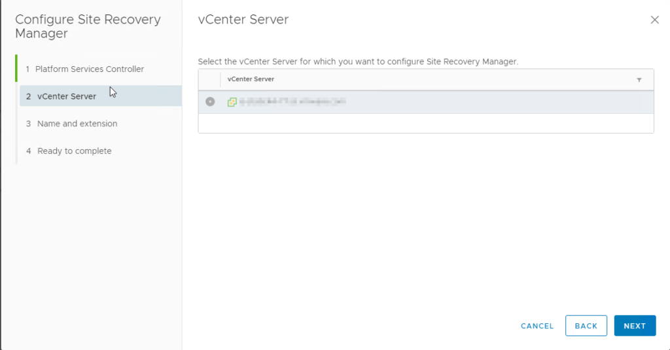Select step 2 vCenter Server

67,96
